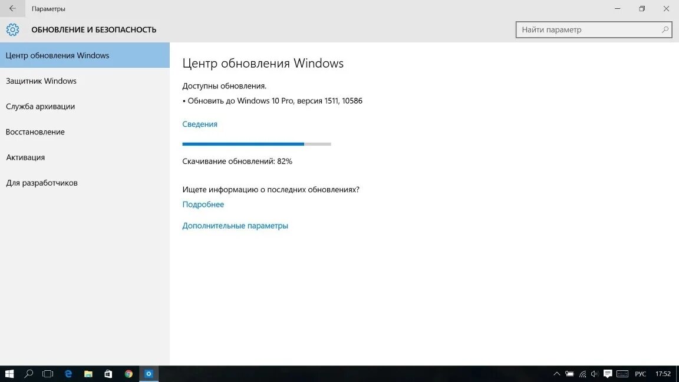Image resolution: width=679 pixels, height=382 pixels.
Task: Open the Сведения link
Action: (x=200, y=124)
